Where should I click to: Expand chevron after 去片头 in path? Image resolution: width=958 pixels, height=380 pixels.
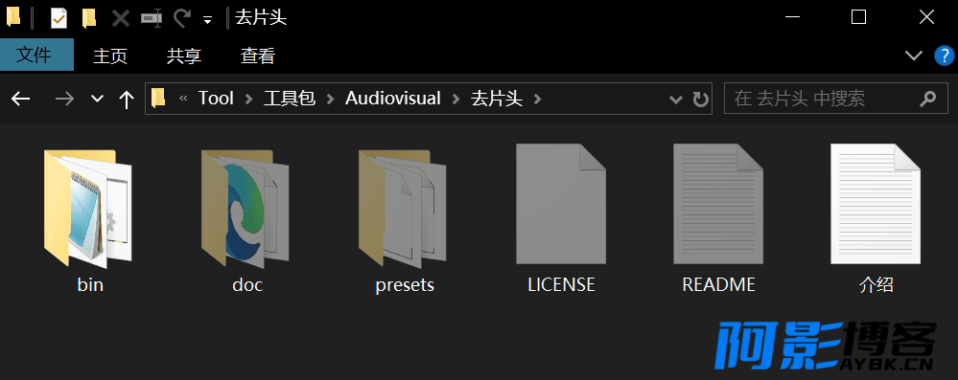pos(538,99)
